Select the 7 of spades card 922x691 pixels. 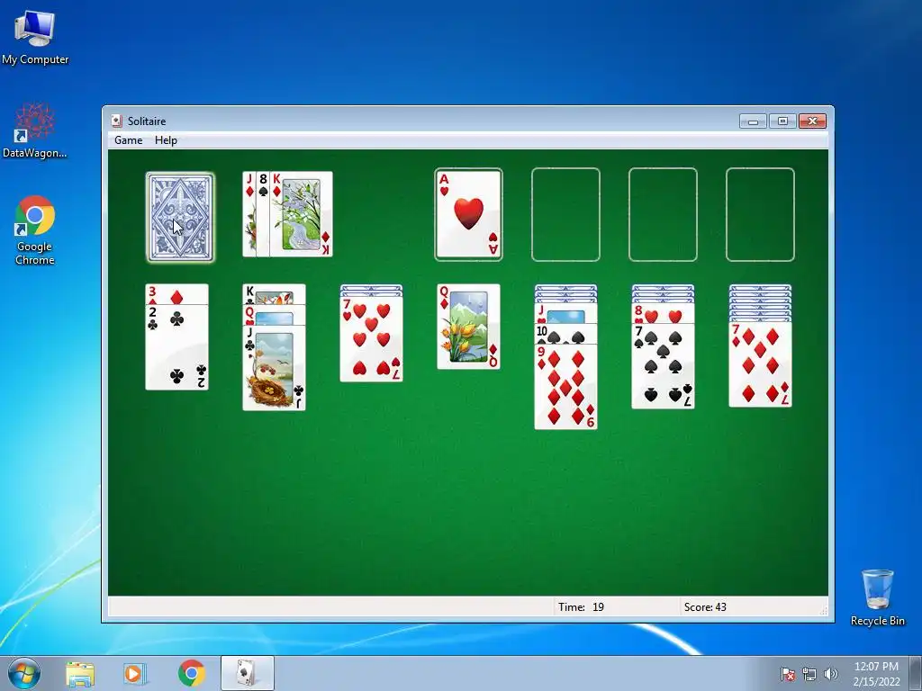click(x=663, y=366)
